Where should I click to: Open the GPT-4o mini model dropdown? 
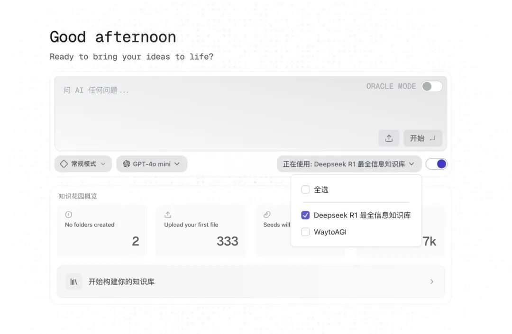point(152,164)
